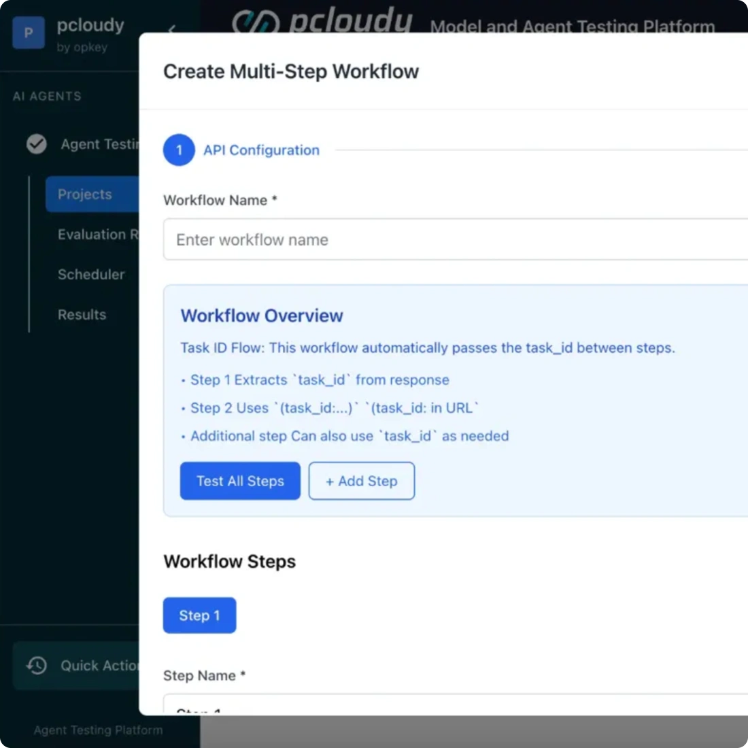Open the Evaluation sidebar item
This screenshot has width=748, height=748.
pos(98,234)
